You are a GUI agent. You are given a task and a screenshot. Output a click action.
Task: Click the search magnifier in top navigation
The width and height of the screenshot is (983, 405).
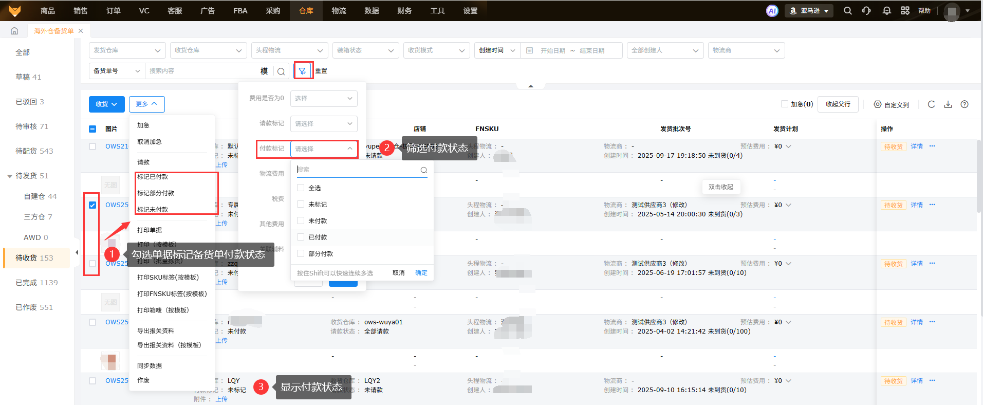pos(847,11)
